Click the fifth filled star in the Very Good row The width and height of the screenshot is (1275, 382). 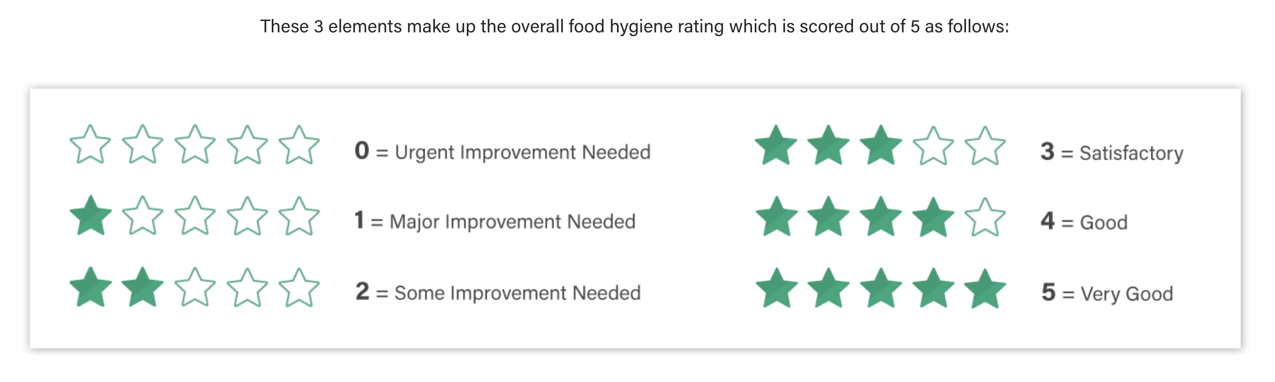click(985, 289)
